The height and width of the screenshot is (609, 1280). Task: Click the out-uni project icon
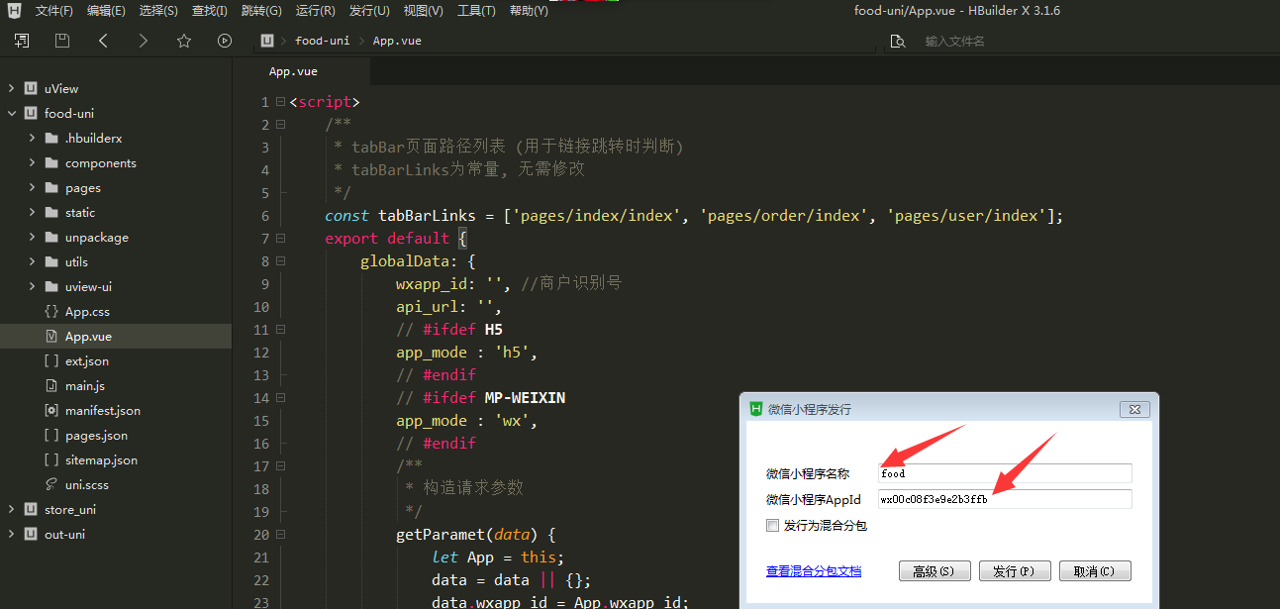coord(31,534)
